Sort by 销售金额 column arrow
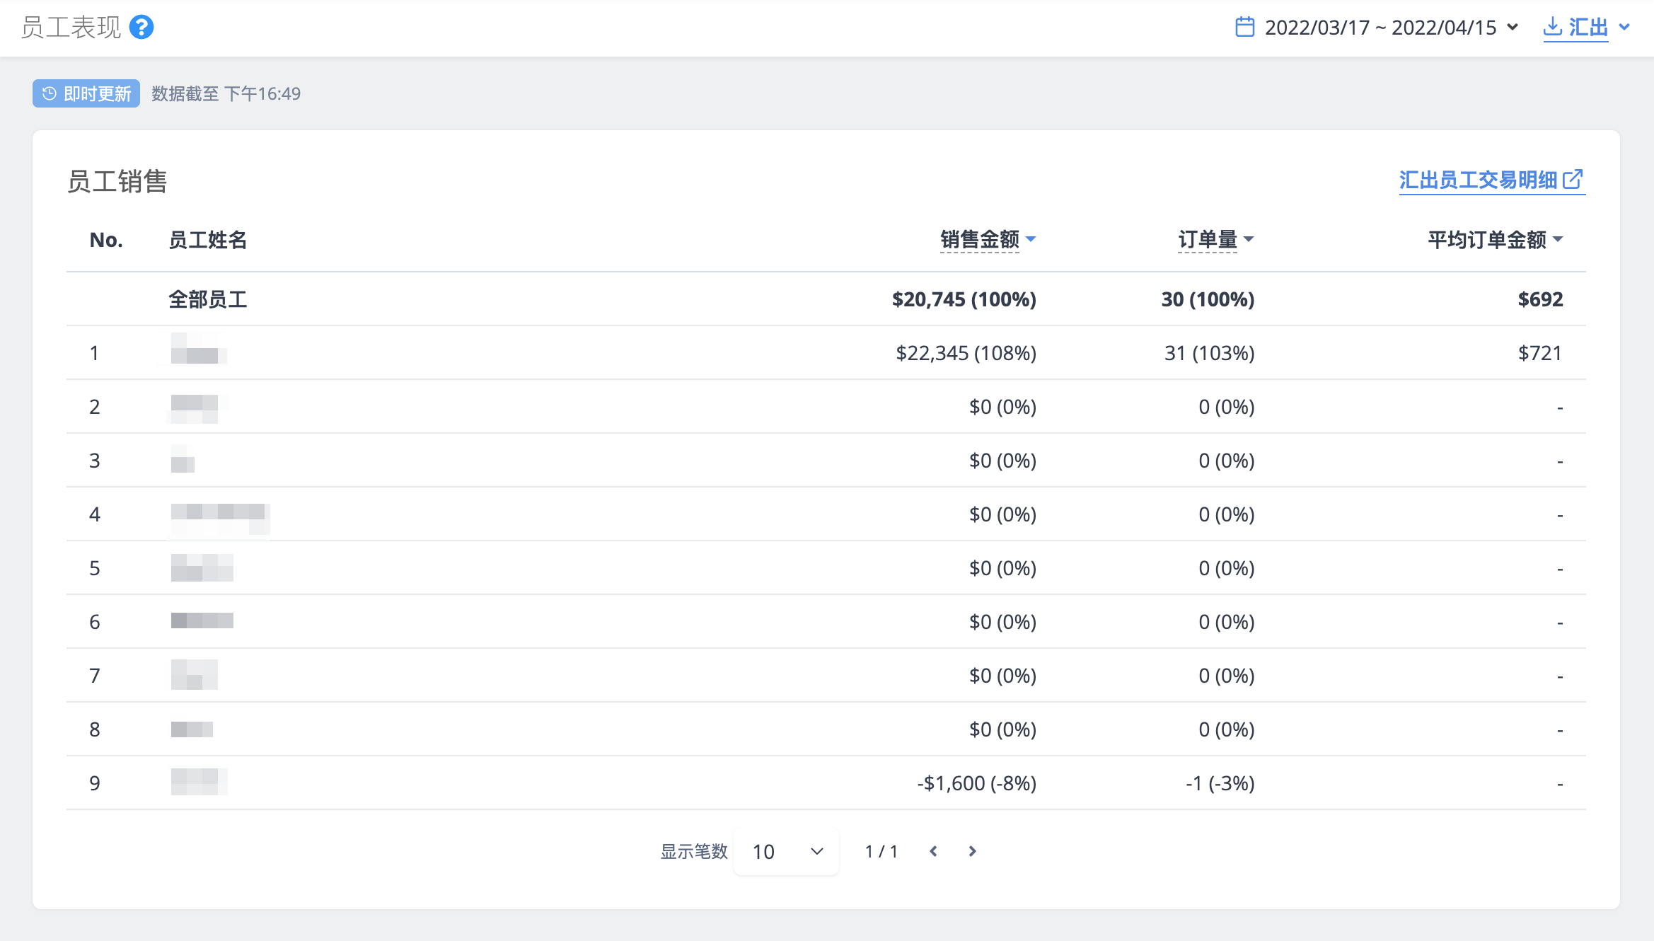Viewport: 1654px width, 941px height. click(1031, 239)
